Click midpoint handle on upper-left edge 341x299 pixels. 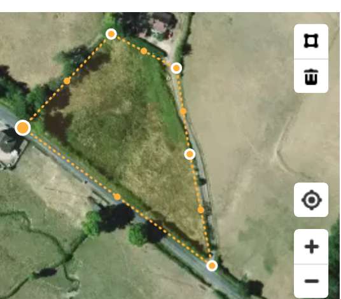[x=67, y=81]
